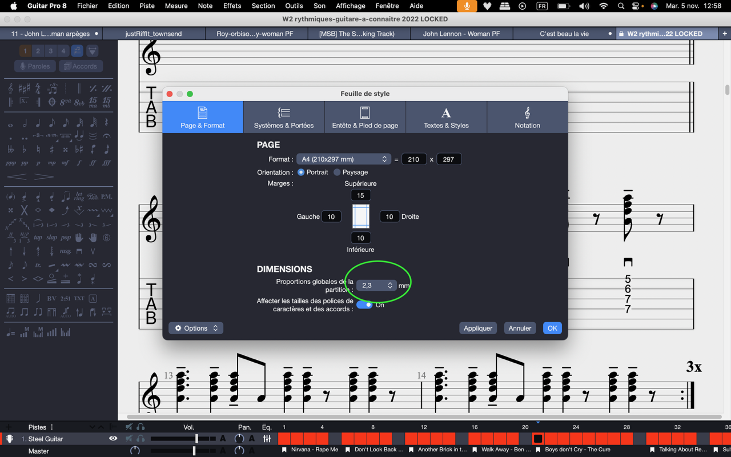731x457 pixels.
Task: Open the tempo automation icon
Action: 10,332
